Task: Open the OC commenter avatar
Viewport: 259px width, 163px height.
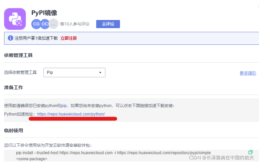Action: point(45,24)
